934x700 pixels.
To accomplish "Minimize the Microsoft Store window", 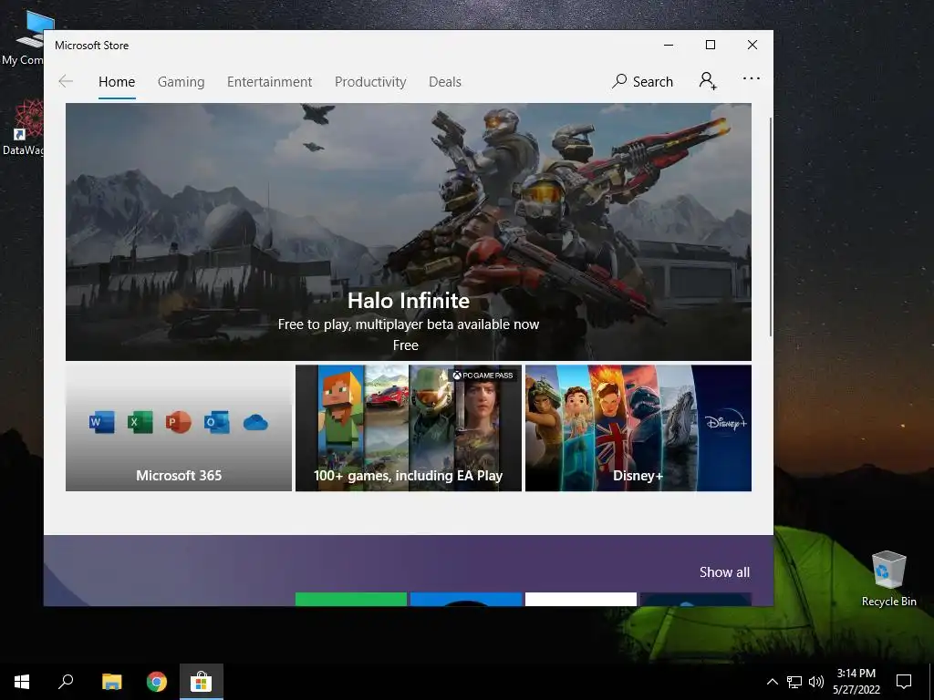I will coord(669,46).
